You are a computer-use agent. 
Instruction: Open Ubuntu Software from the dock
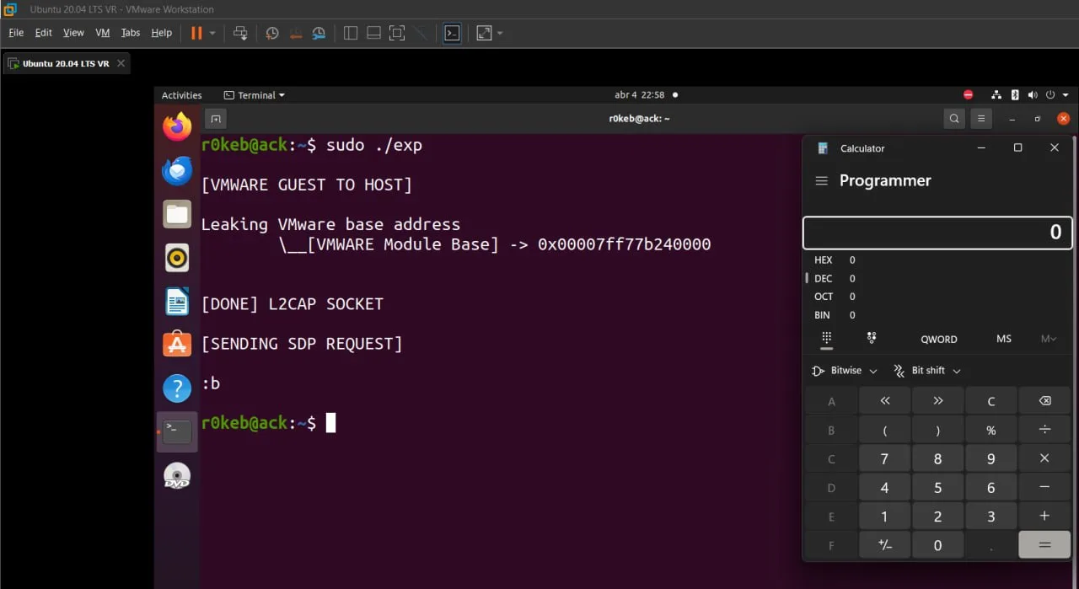pyautogui.click(x=177, y=344)
